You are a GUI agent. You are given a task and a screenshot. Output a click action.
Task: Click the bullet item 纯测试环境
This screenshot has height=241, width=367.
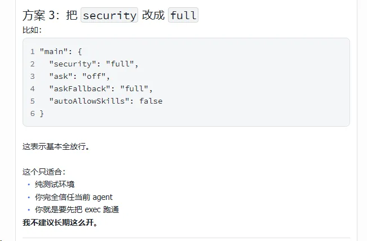55,184
